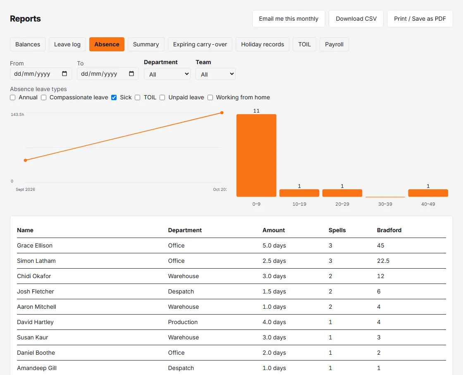463x375 pixels.
Task: Uncheck the Sick leave type checkbox
Action: 114,98
